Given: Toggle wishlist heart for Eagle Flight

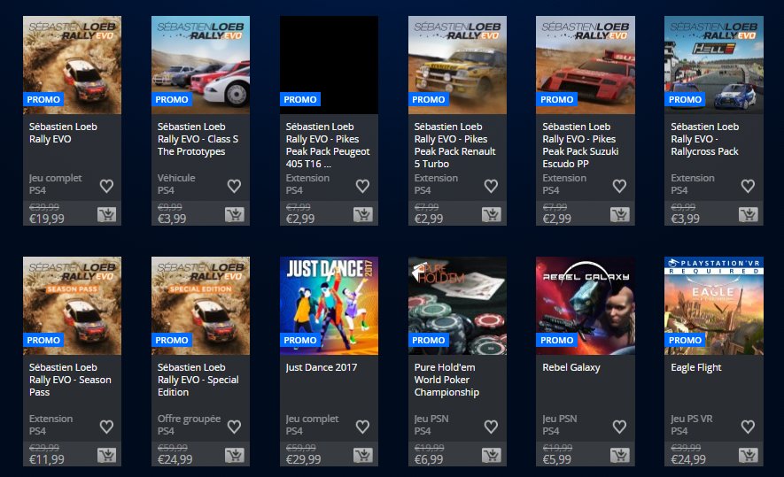Looking at the screenshot, I should (x=748, y=427).
